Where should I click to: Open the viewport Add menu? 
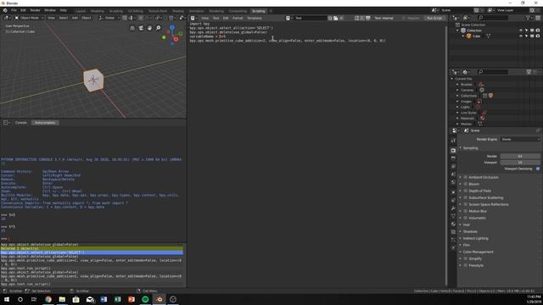[x=75, y=18]
